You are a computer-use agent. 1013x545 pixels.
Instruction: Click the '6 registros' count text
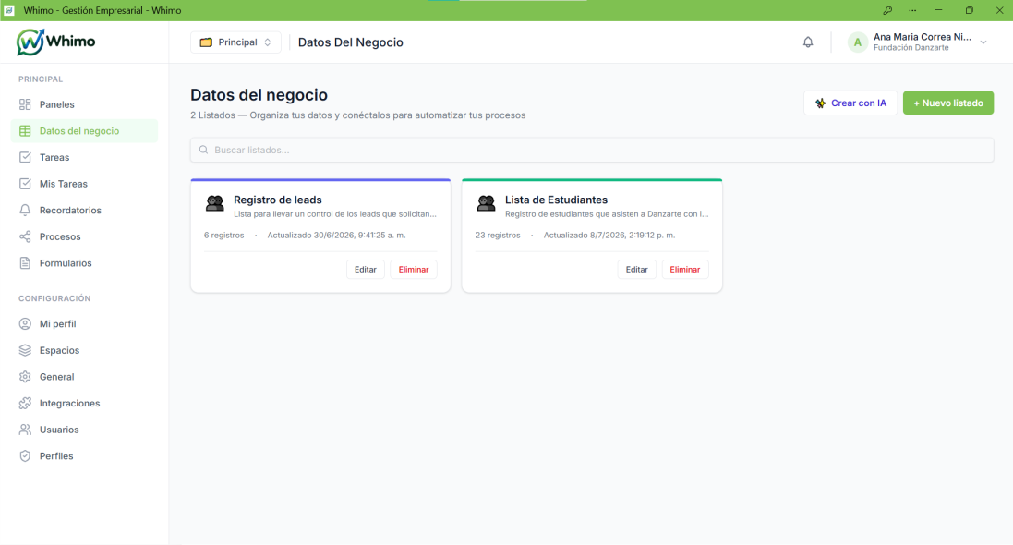pyautogui.click(x=224, y=236)
